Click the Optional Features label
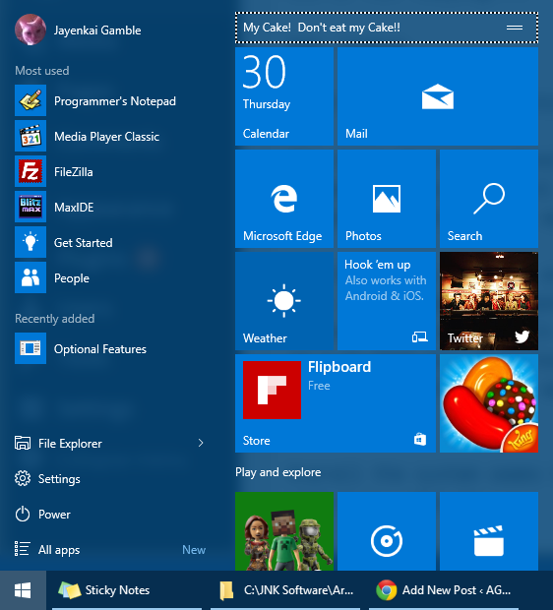This screenshot has width=553, height=610. click(x=100, y=349)
